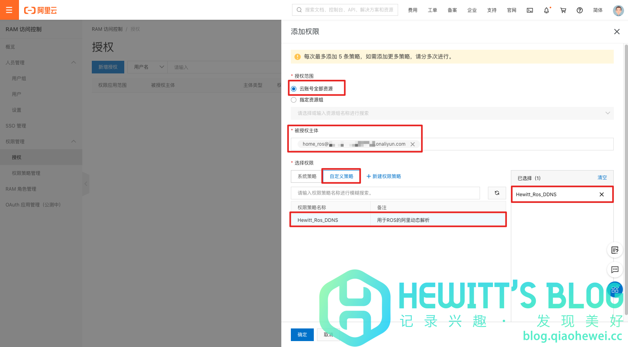Open the help question mark icon
The height and width of the screenshot is (347, 628).
click(580, 10)
